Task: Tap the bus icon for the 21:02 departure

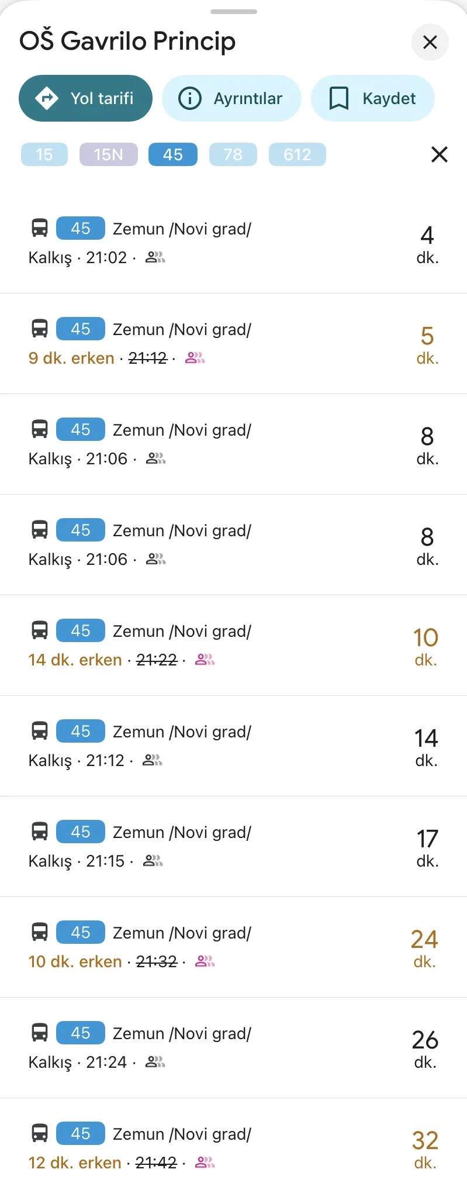Action: tap(40, 227)
